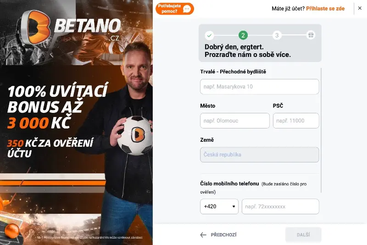Screen dimensions: 367x245
Task: Focus the PSČ postal code field
Action: point(296,121)
